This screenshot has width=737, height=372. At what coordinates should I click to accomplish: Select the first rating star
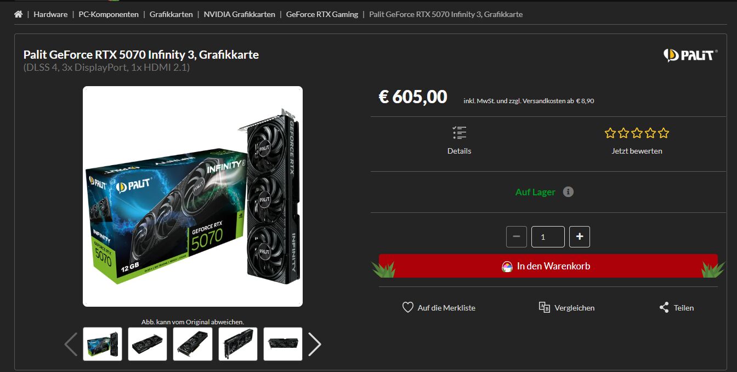[x=610, y=133]
